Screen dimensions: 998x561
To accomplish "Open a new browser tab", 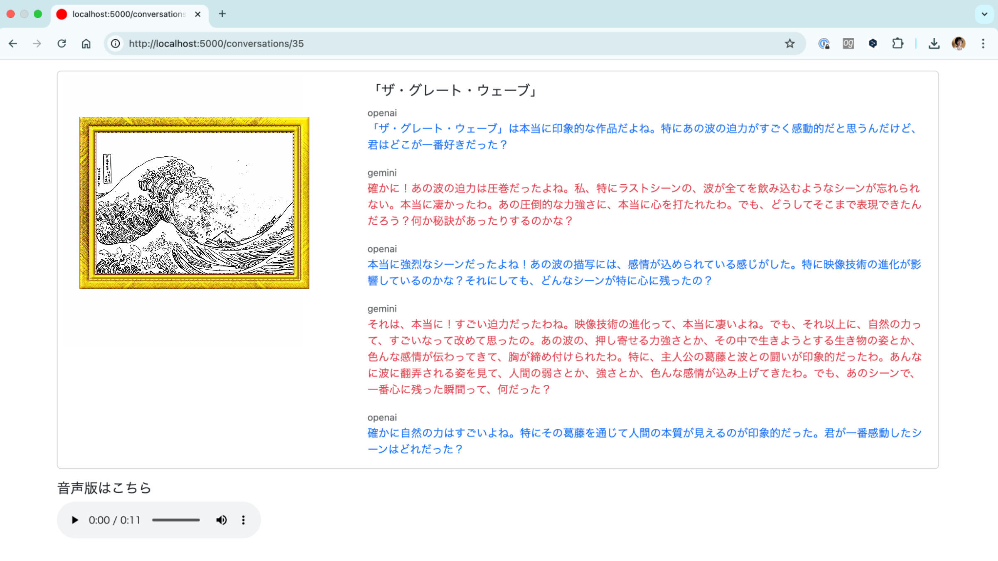I will point(222,14).
